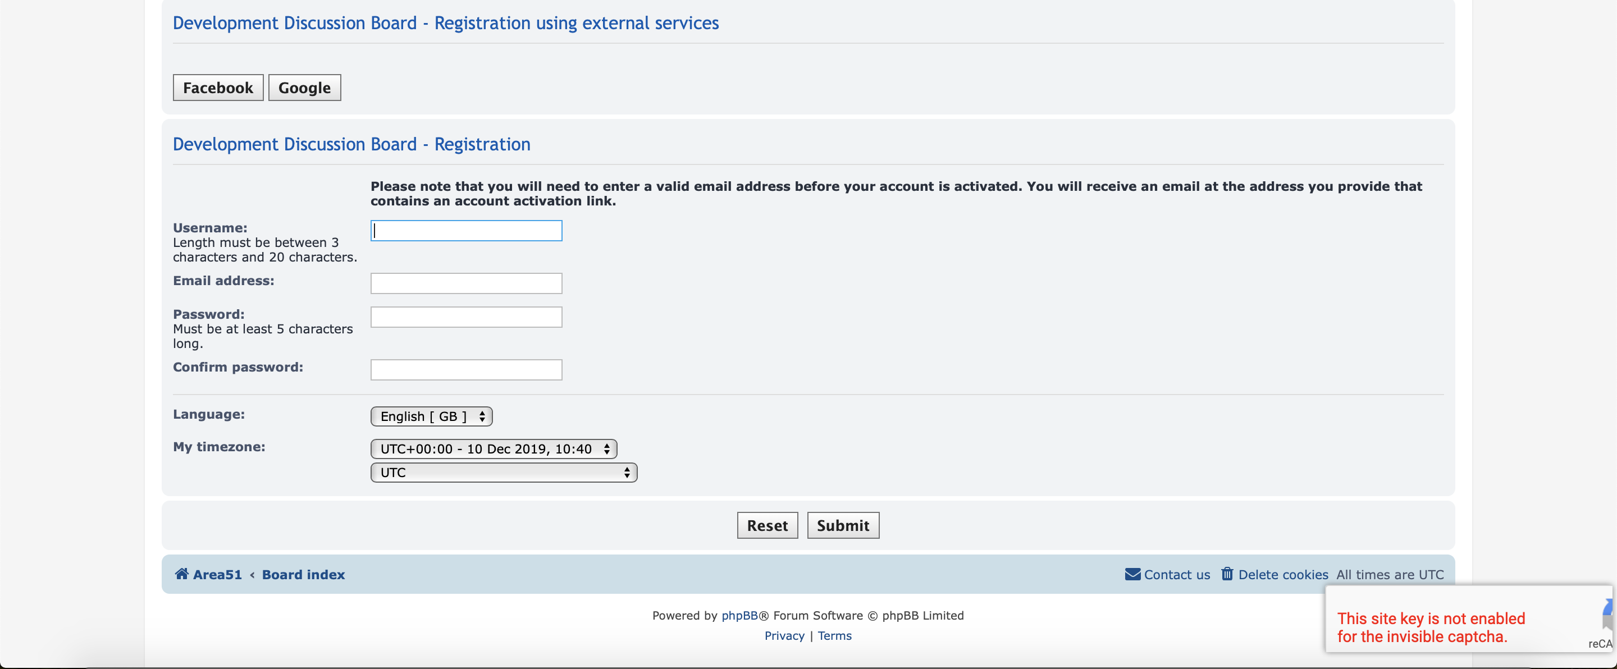
Task: Click into the Email address field
Action: tap(466, 283)
